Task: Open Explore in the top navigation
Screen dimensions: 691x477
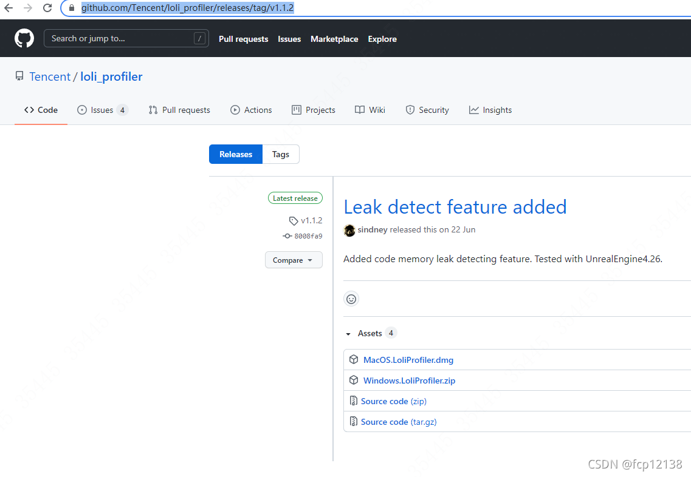Action: tap(382, 39)
